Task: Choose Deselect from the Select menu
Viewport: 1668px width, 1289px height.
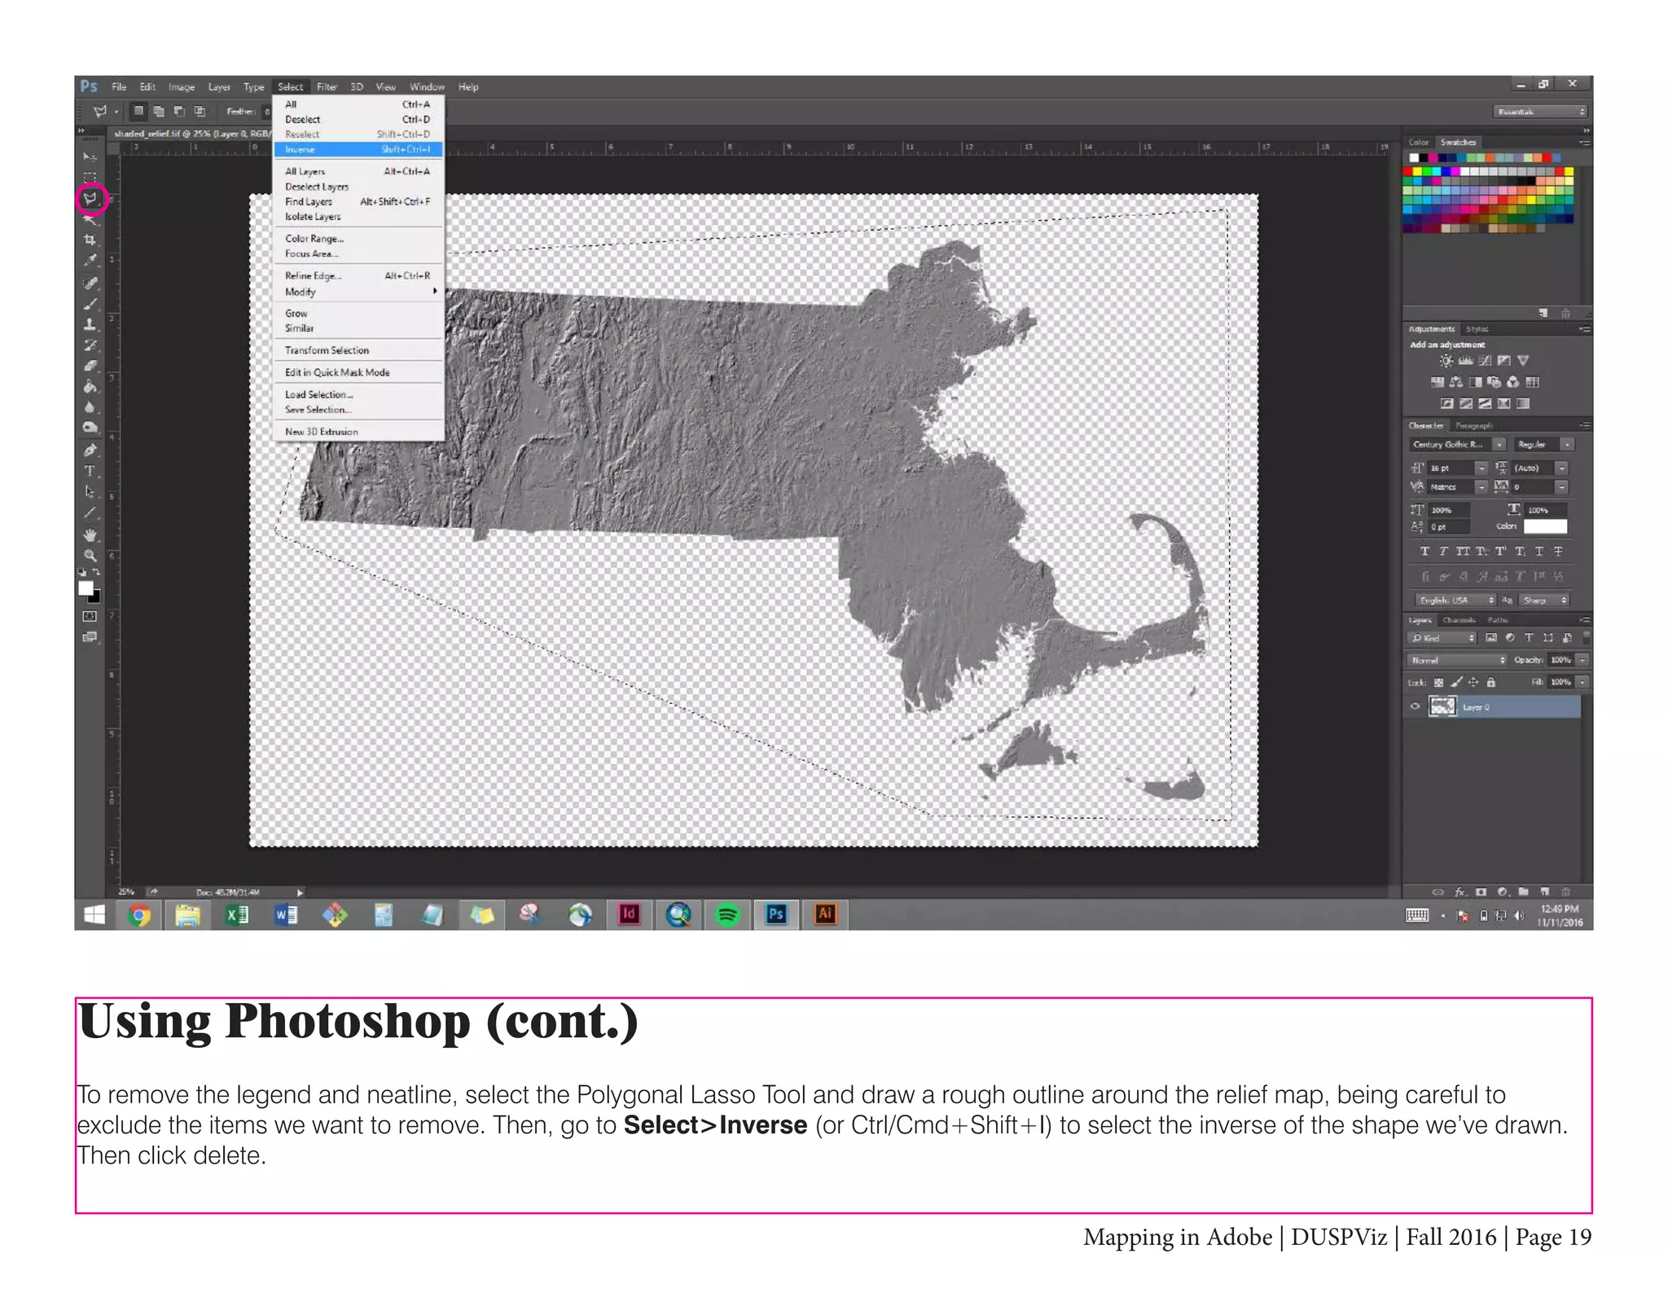Action: pos(358,119)
